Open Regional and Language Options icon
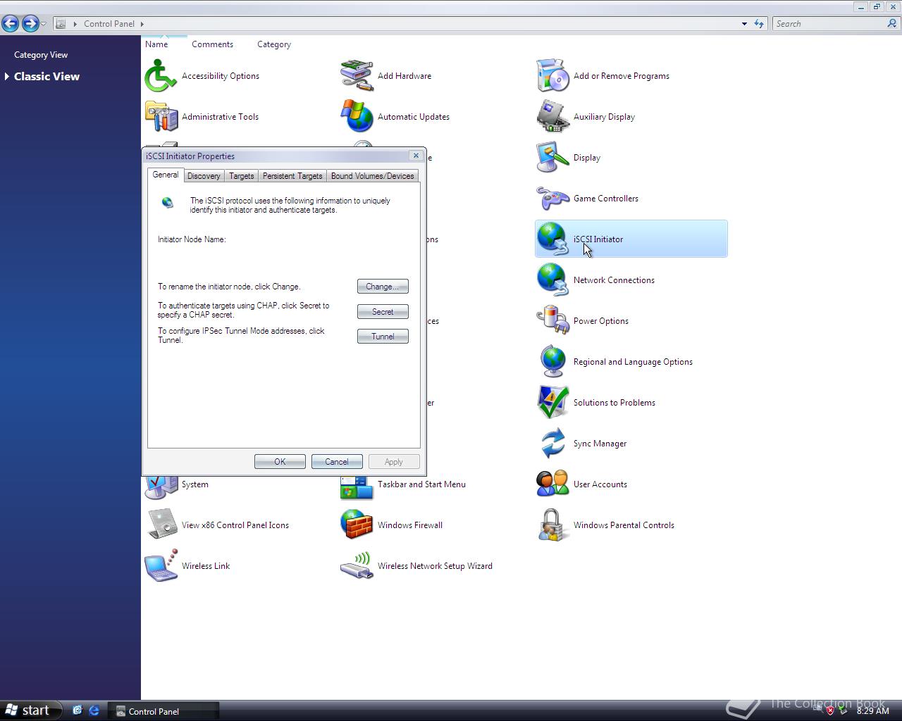The image size is (902, 721). 552,362
